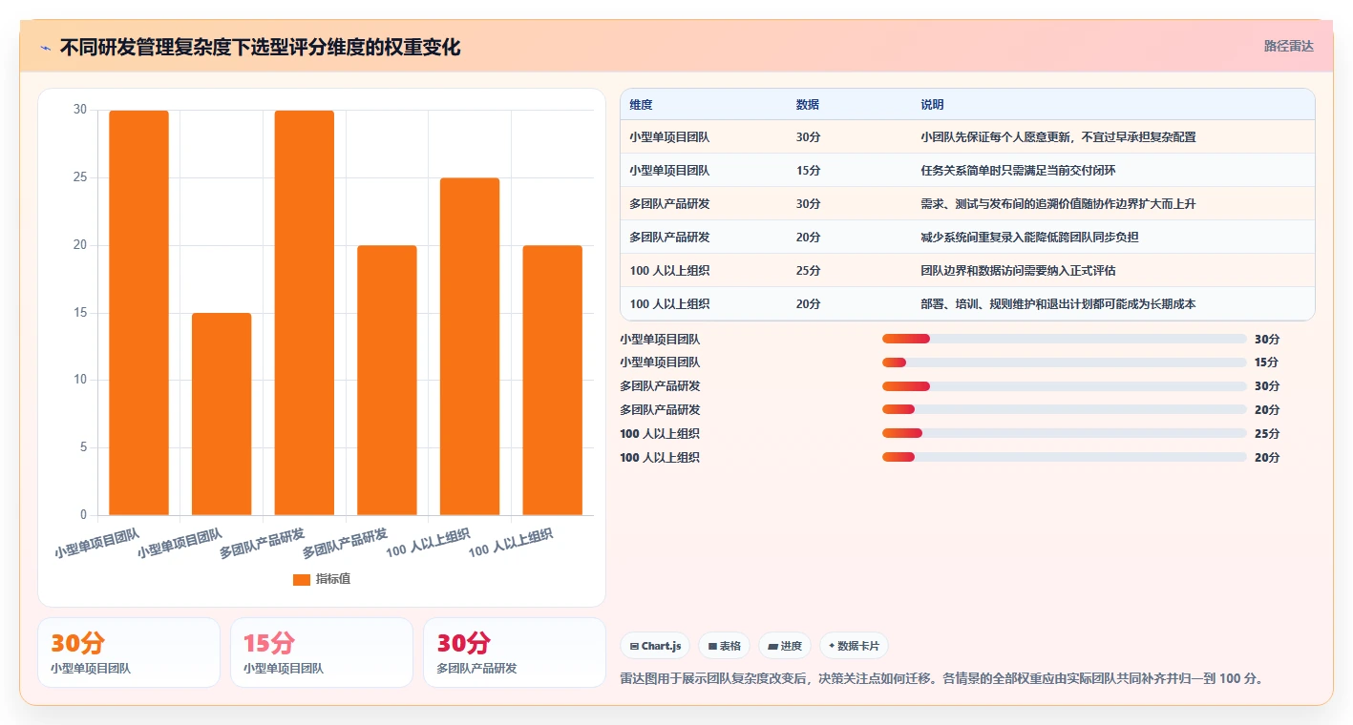Click the progress bar labeled 25分
This screenshot has width=1353, height=725.
1065,433
